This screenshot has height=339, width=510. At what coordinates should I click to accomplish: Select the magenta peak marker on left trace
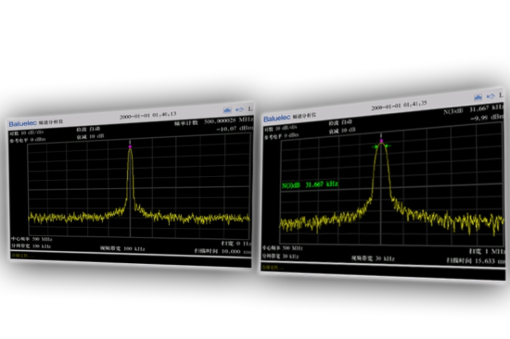(x=130, y=147)
